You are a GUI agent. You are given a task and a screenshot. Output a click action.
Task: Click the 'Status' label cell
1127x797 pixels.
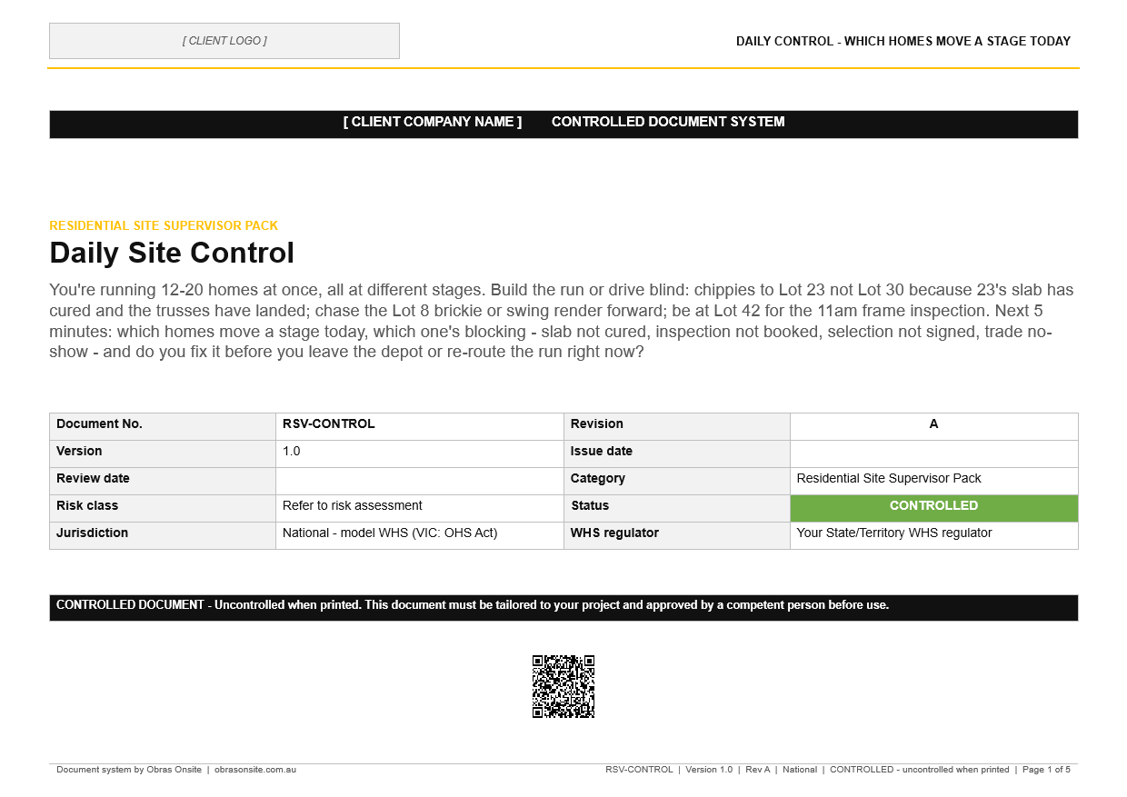point(677,508)
